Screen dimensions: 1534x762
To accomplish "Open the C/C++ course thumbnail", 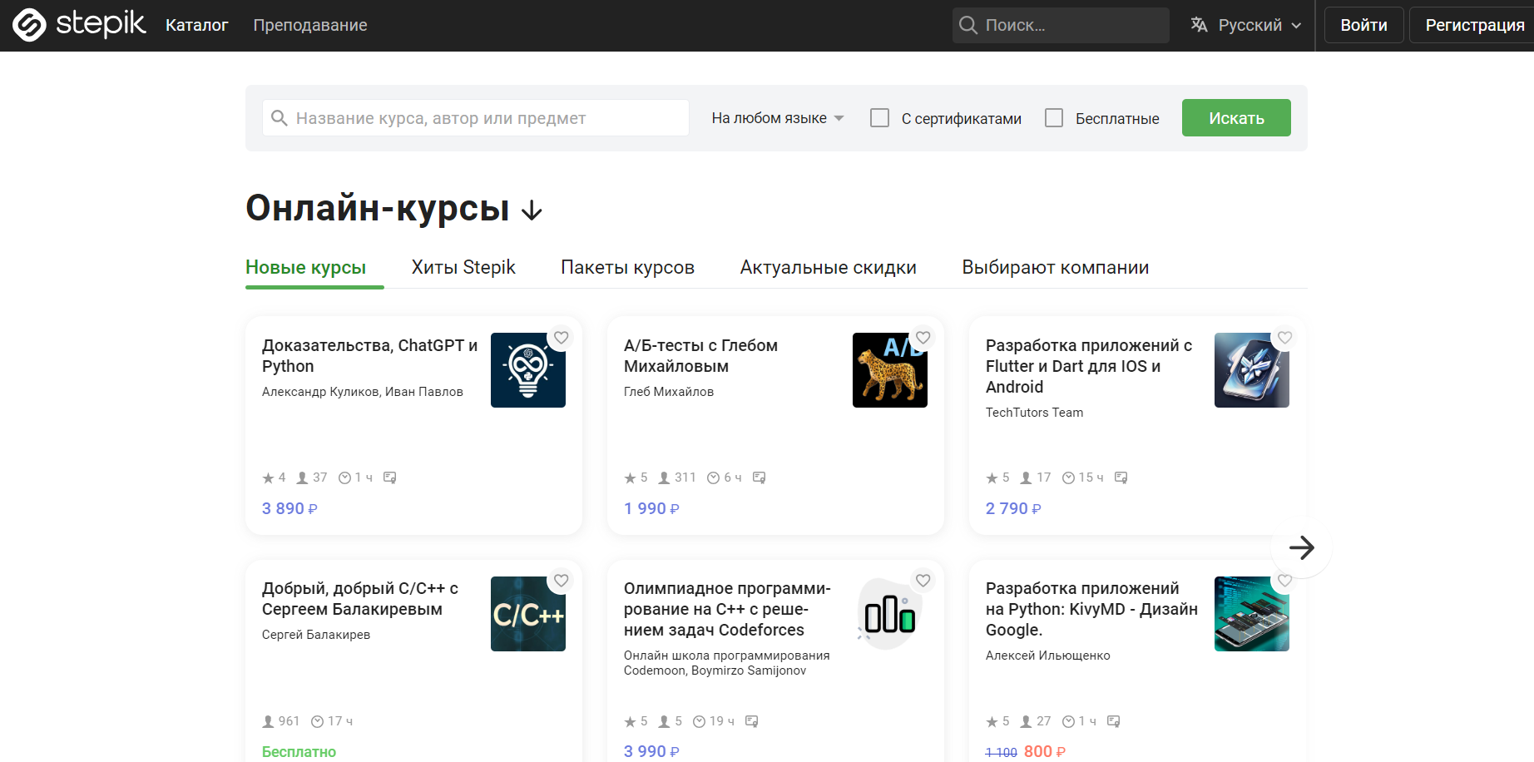I will [x=528, y=614].
